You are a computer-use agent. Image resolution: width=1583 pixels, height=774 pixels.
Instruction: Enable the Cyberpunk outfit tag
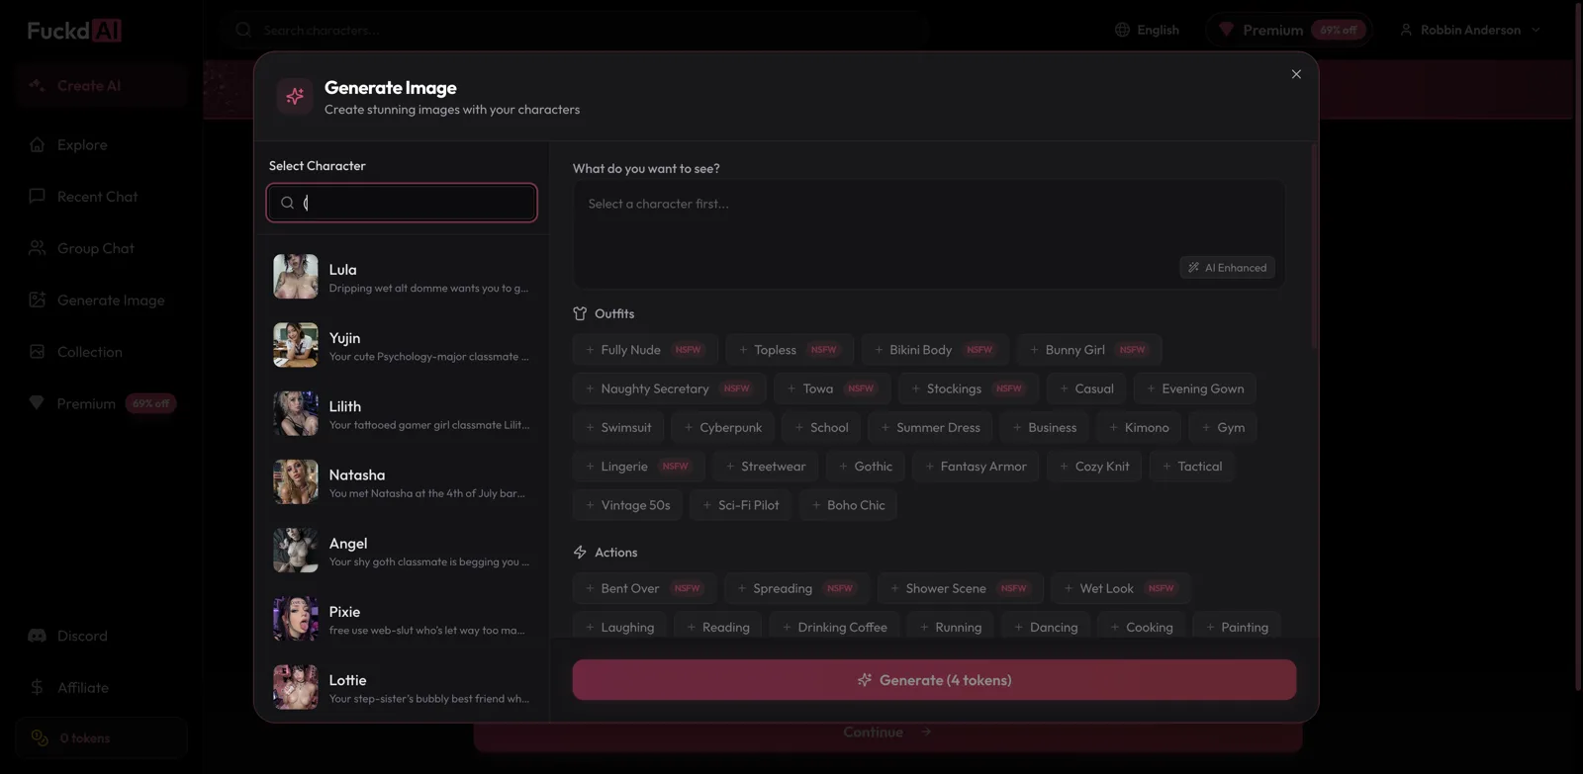click(722, 427)
